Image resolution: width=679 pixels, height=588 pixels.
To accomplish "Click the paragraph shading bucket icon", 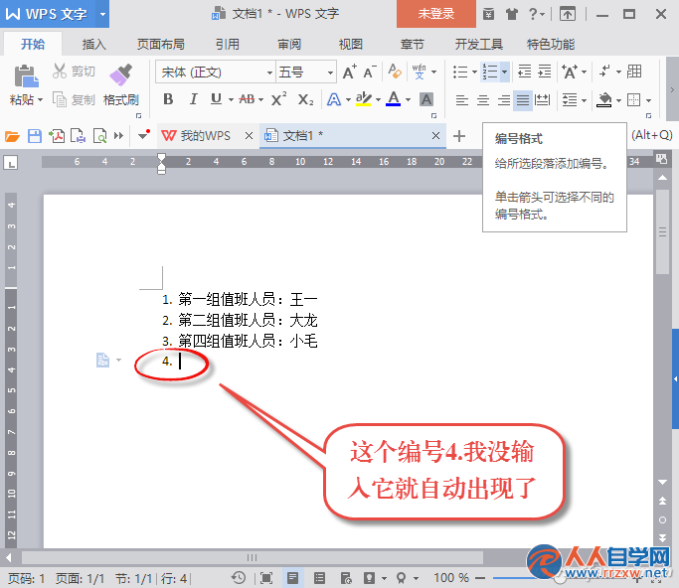I will pyautogui.click(x=604, y=100).
